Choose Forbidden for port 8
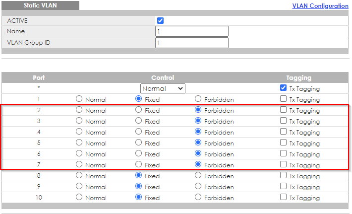Screen dimensions: 352x214 (198, 175)
